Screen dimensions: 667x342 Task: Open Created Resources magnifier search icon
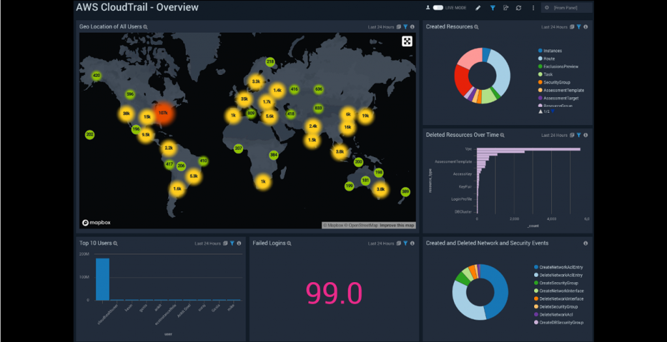click(x=476, y=27)
